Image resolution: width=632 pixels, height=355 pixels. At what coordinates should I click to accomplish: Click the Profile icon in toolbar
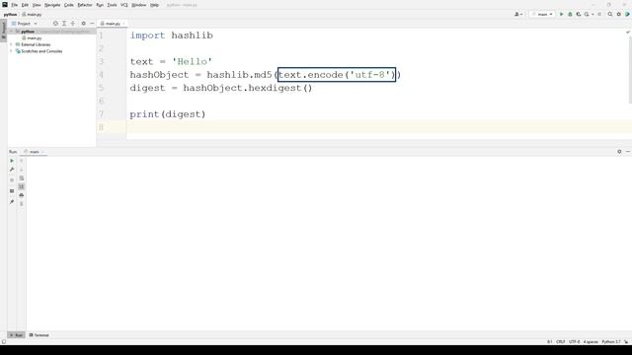pyautogui.click(x=588, y=14)
